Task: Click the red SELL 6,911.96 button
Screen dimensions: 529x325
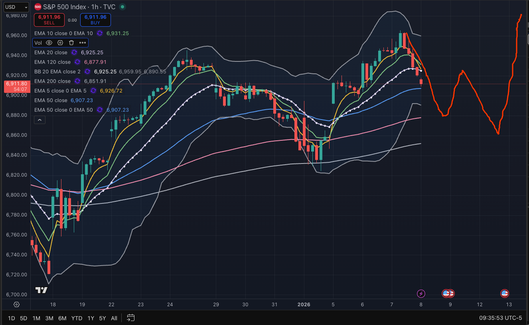Action: point(49,20)
